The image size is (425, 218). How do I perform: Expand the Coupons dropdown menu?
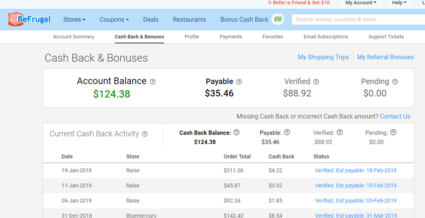click(x=114, y=20)
